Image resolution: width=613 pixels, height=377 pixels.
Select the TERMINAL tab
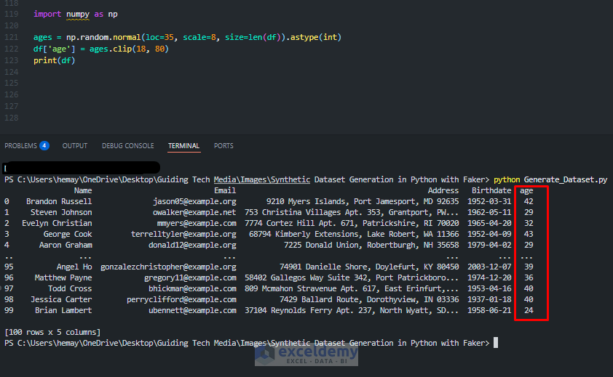[183, 145]
